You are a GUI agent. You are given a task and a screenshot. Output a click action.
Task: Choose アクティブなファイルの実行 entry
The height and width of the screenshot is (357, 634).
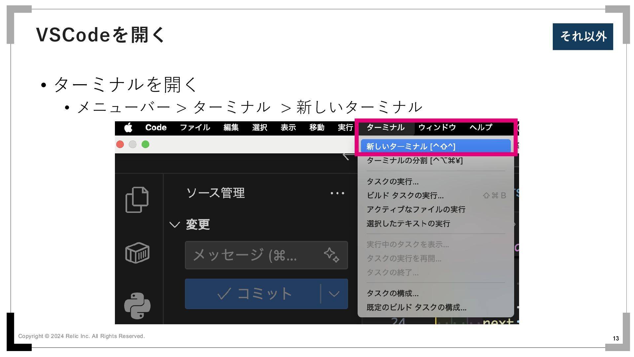[436, 210]
